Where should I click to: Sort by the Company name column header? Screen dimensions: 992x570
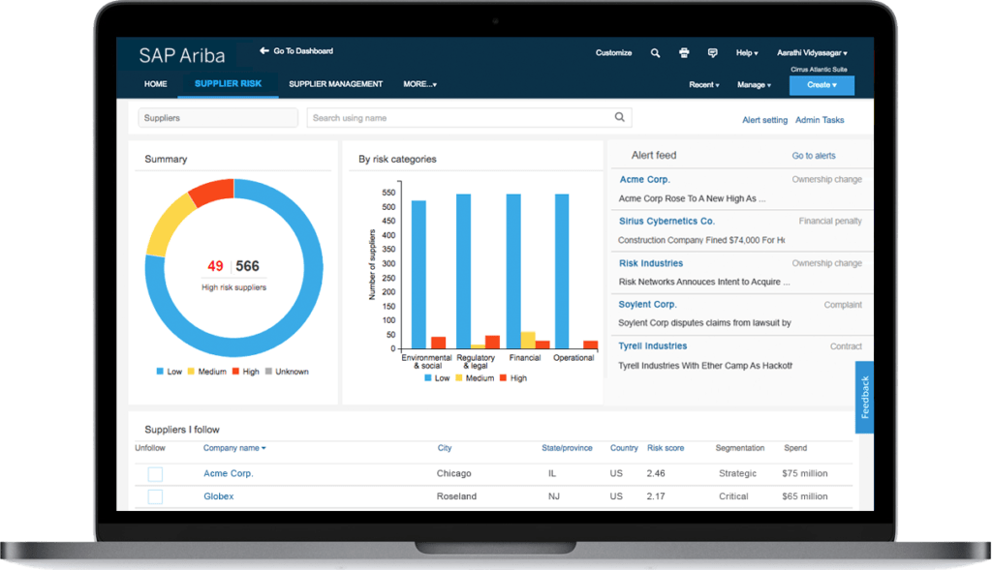[234, 448]
